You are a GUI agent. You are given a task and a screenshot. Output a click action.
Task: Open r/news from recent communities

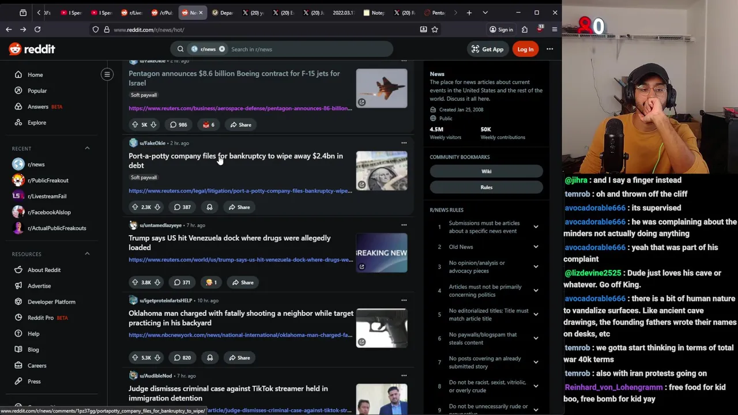pyautogui.click(x=36, y=164)
